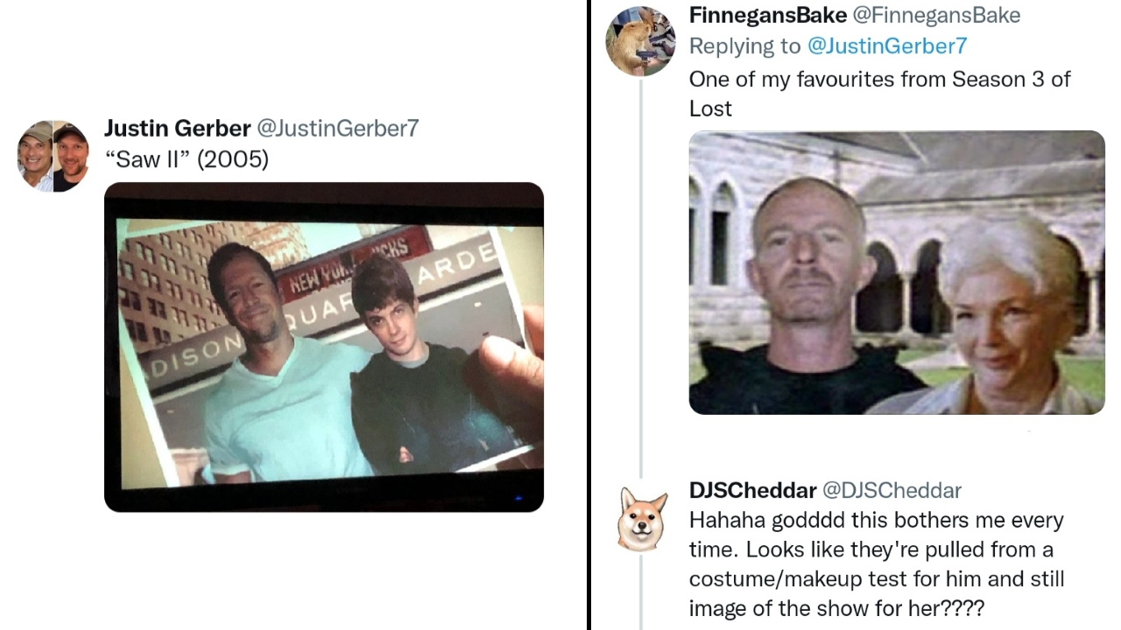This screenshot has width=1121, height=630.
Task: Click the "Replying to" label text
Action: [744, 45]
